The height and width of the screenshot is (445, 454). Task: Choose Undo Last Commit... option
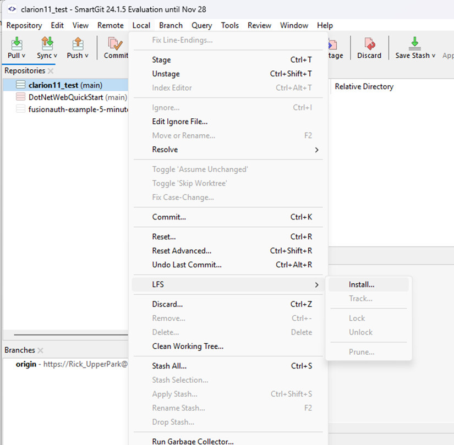point(187,265)
